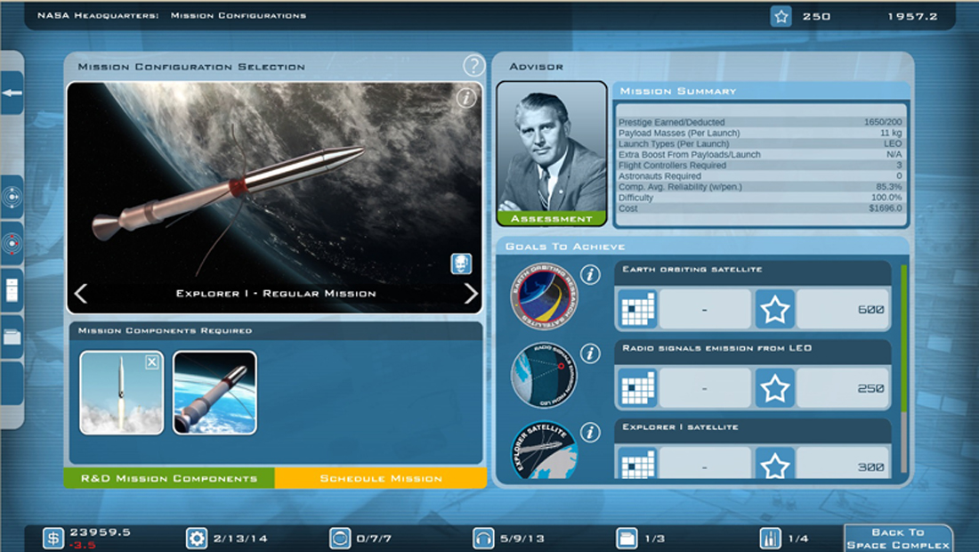
Task: Click Back To Space Complex button
Action: click(x=898, y=539)
